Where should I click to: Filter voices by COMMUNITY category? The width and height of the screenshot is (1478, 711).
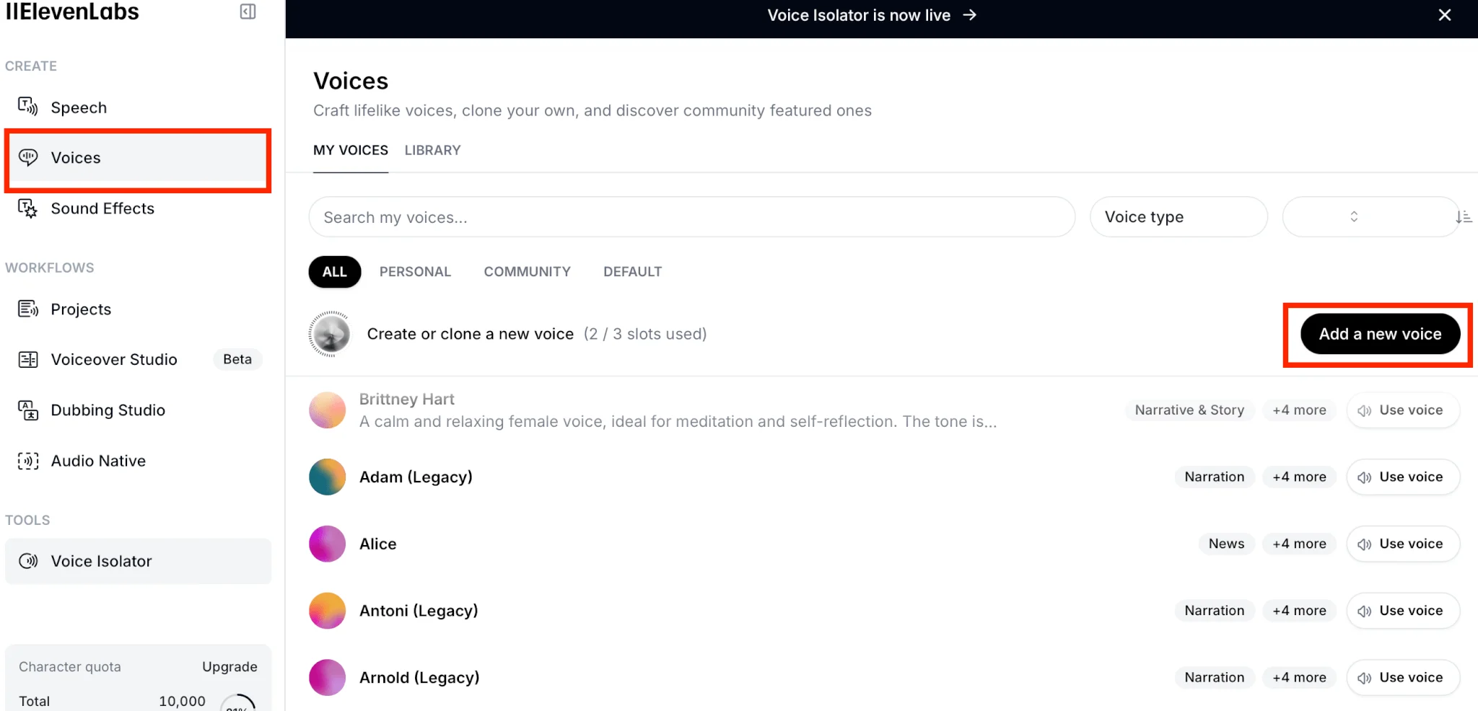point(527,272)
